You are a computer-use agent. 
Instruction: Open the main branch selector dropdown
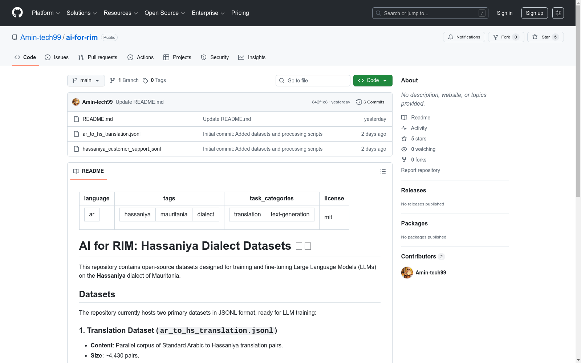[86, 81]
